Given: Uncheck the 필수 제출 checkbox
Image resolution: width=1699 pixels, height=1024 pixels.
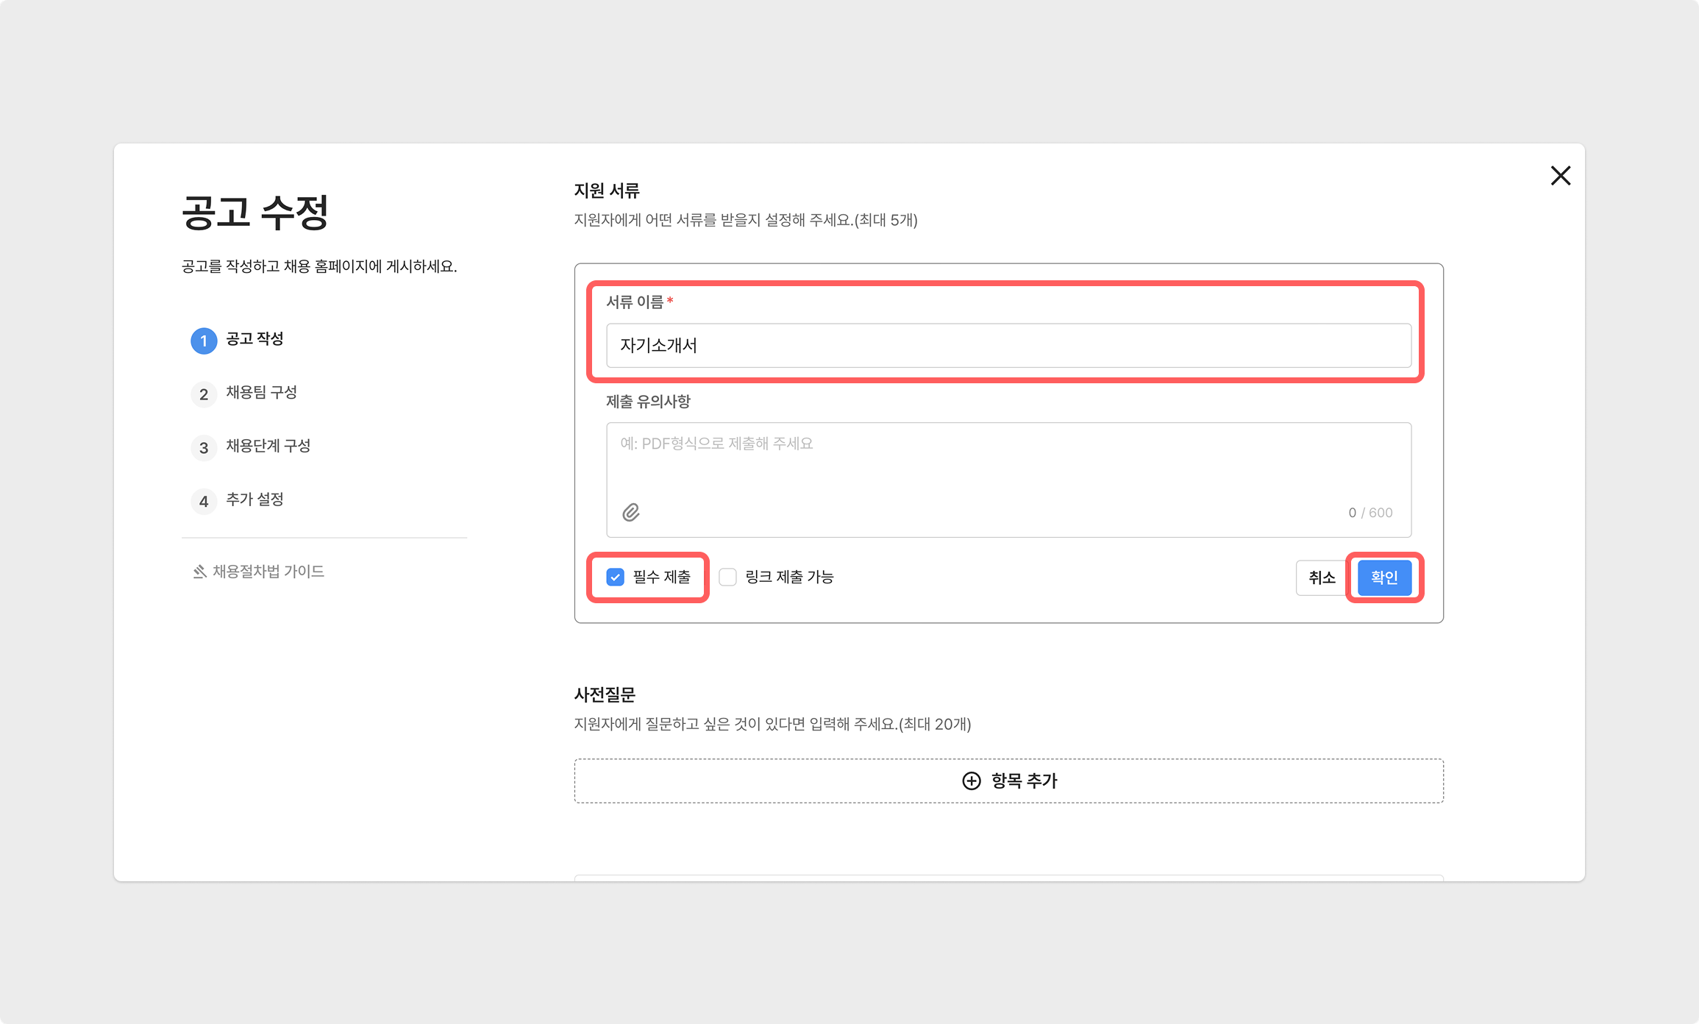Looking at the screenshot, I should click(x=616, y=577).
